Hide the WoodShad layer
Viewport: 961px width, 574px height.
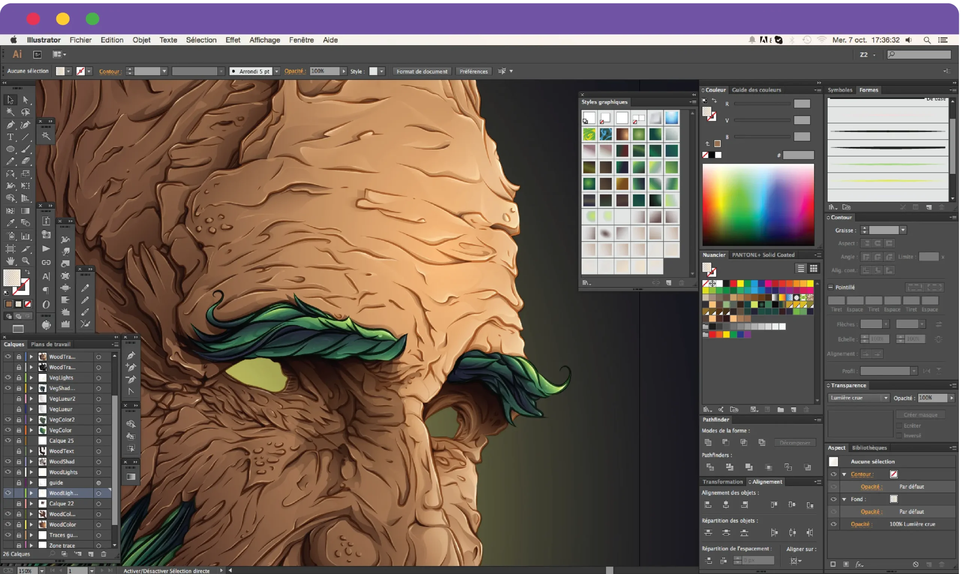click(8, 462)
